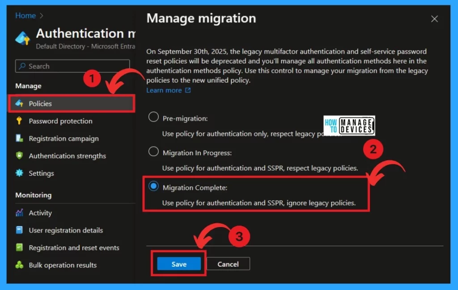458x290 pixels.
Task: Click the Settings gear icon
Action: pos(19,173)
